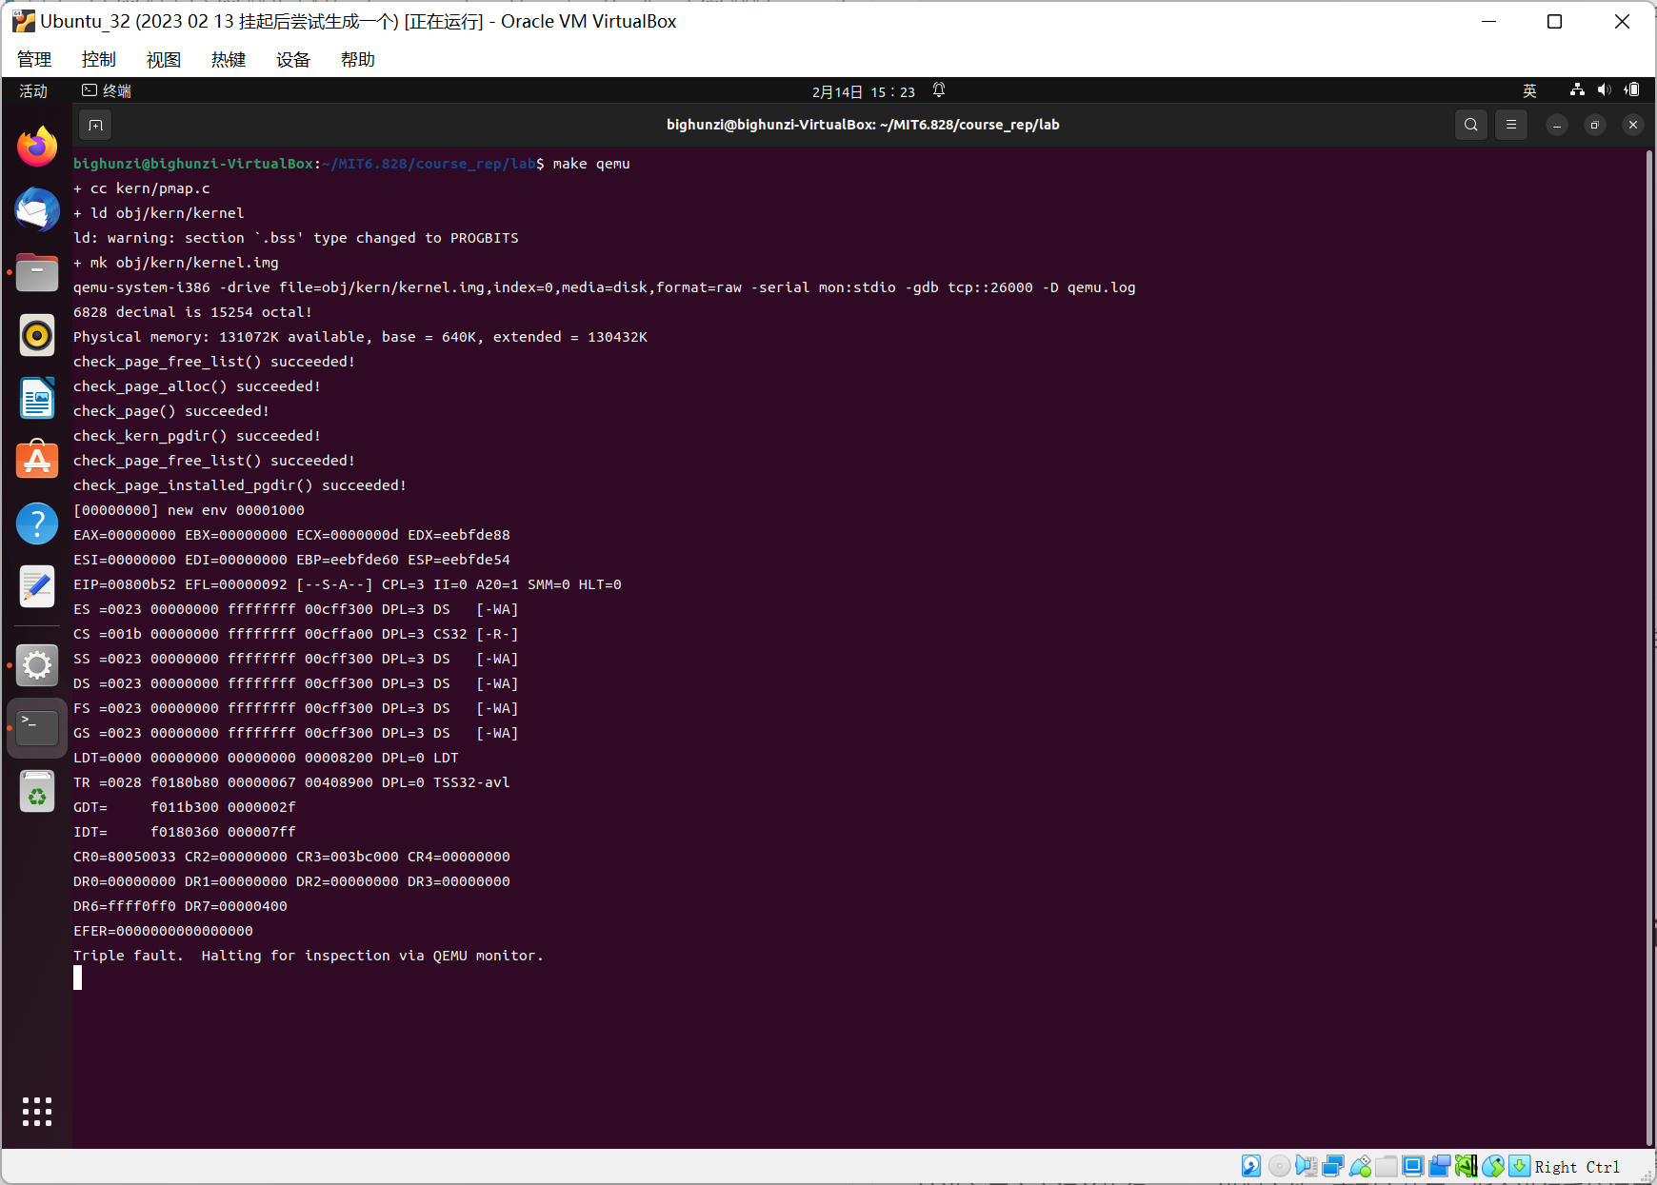1657x1185 pixels.
Task: Click the terminal cursor block on the last line
Action: point(78,978)
